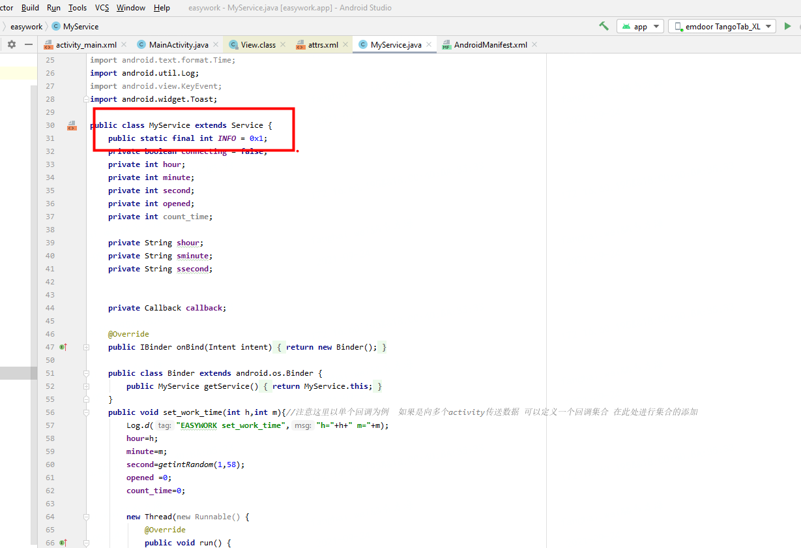The image size is (801, 548).
Task: Click the manifest icon on AndroidManifest.xml tab
Action: point(446,46)
